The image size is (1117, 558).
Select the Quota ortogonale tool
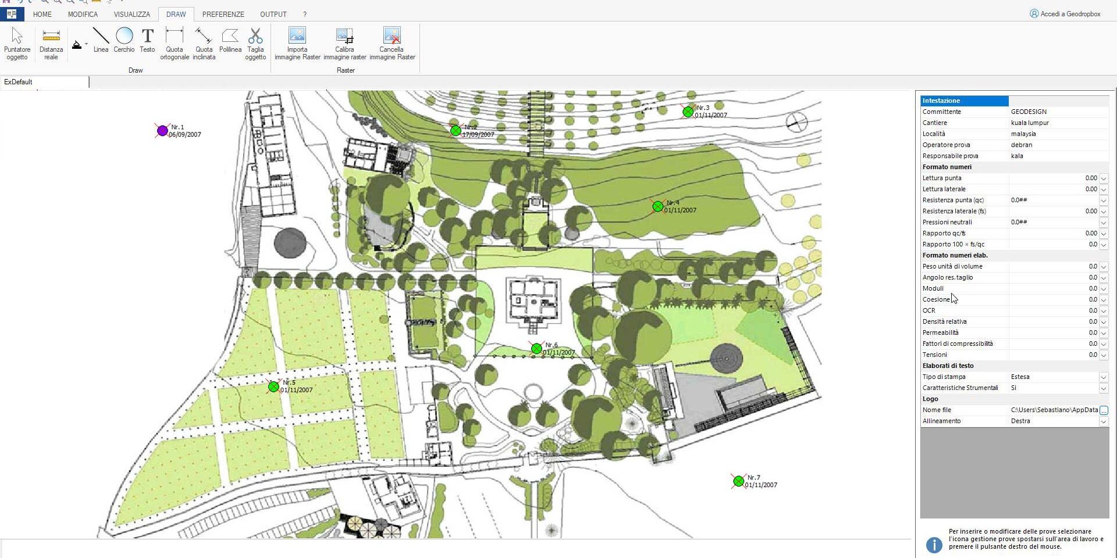click(175, 44)
